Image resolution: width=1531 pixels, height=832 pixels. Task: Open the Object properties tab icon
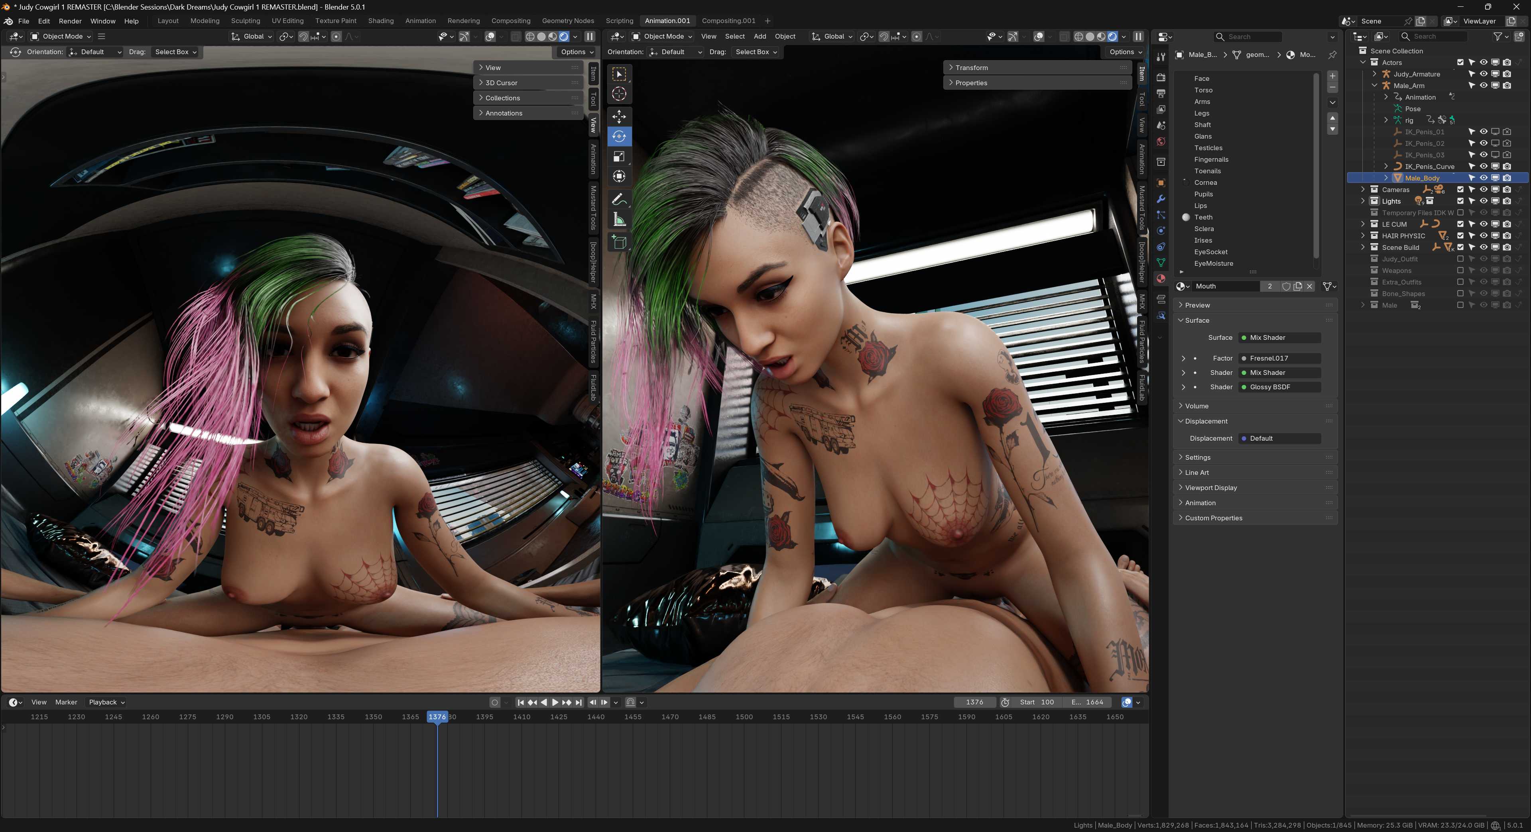click(x=1161, y=183)
